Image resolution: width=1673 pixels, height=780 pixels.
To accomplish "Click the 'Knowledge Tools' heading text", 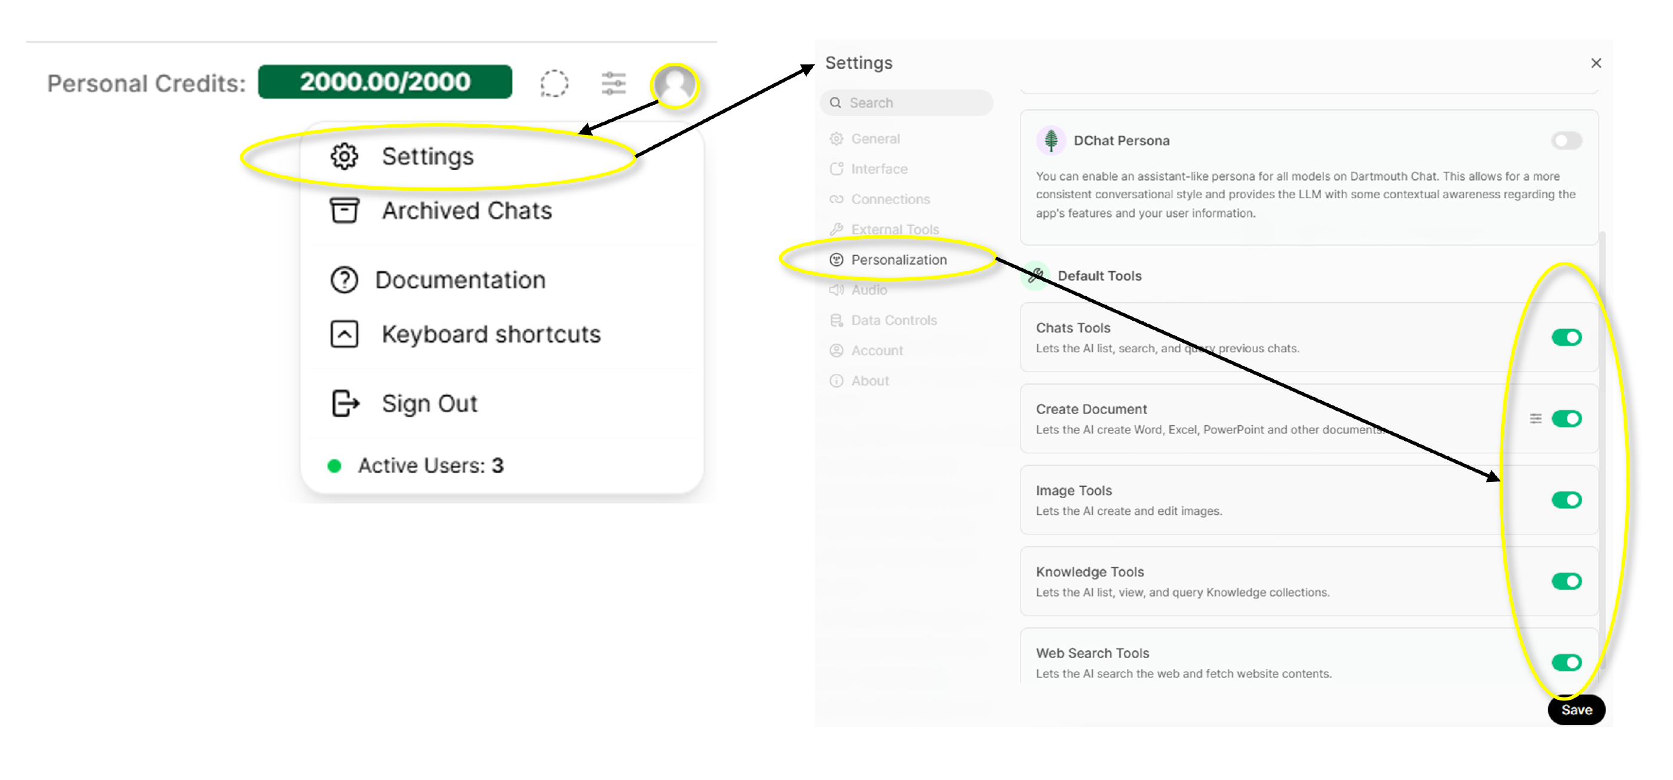I will click(x=1090, y=572).
